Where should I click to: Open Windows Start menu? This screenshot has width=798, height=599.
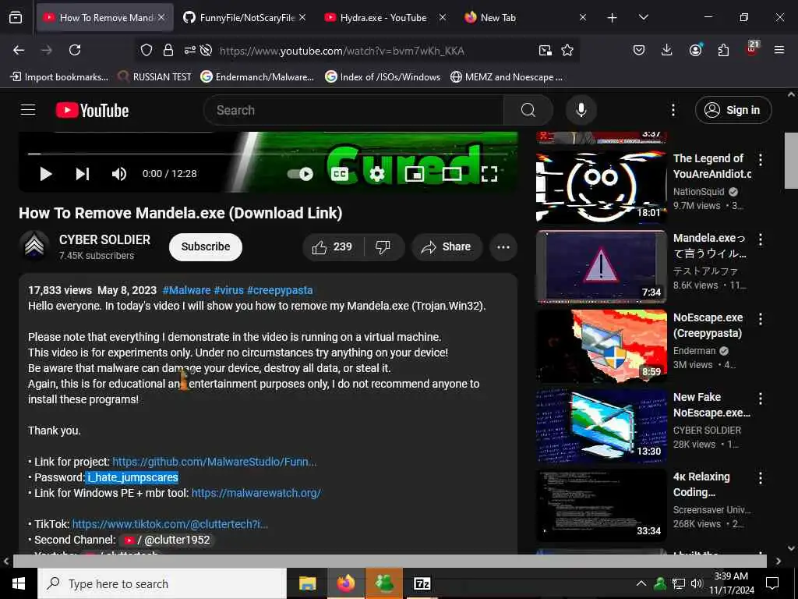coord(19,583)
